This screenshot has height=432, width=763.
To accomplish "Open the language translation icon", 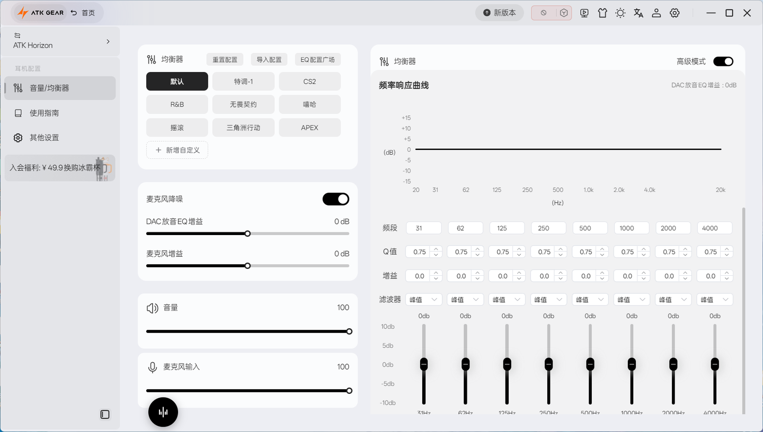I will [x=638, y=13].
